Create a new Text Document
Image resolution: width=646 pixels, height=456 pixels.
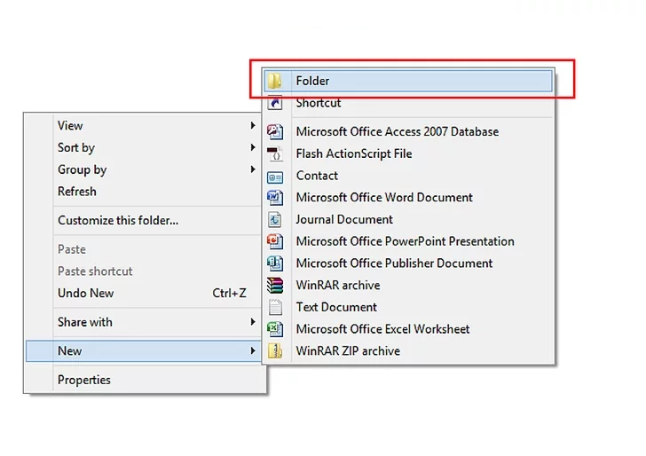336,307
